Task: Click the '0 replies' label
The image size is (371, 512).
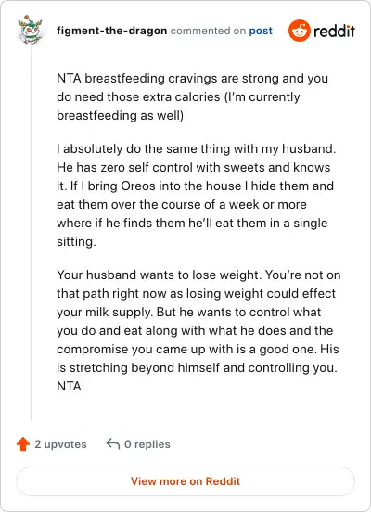Action: (x=147, y=444)
